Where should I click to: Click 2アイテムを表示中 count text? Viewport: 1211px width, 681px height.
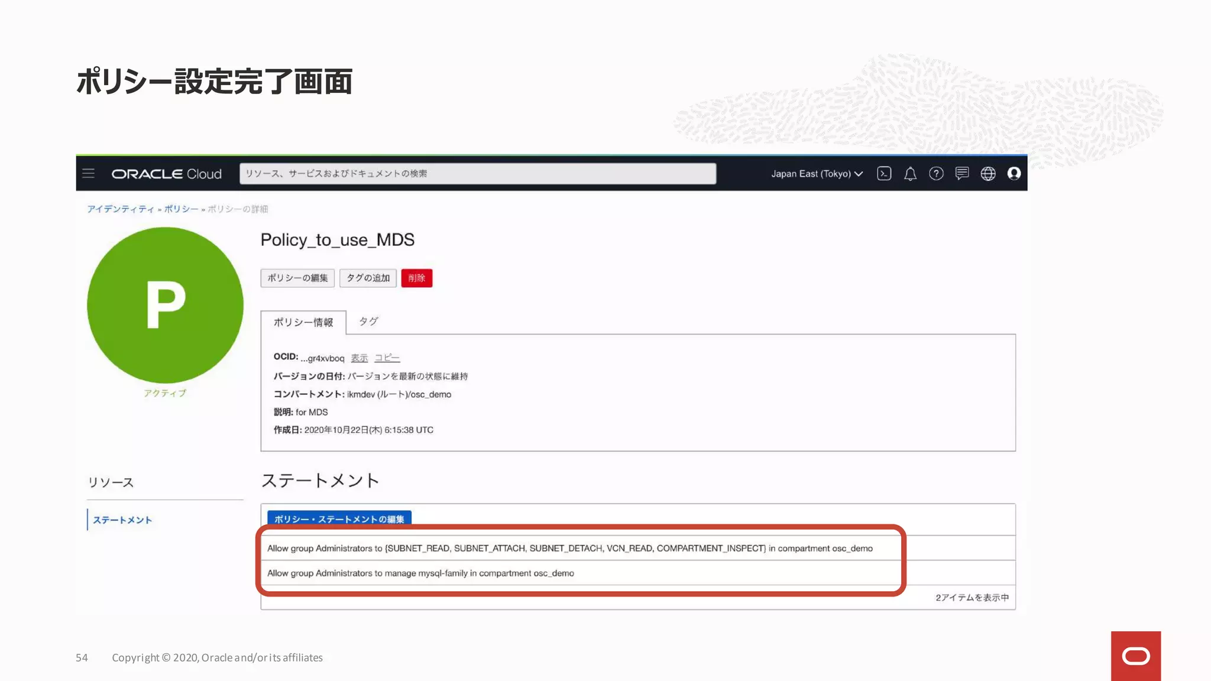tap(972, 598)
